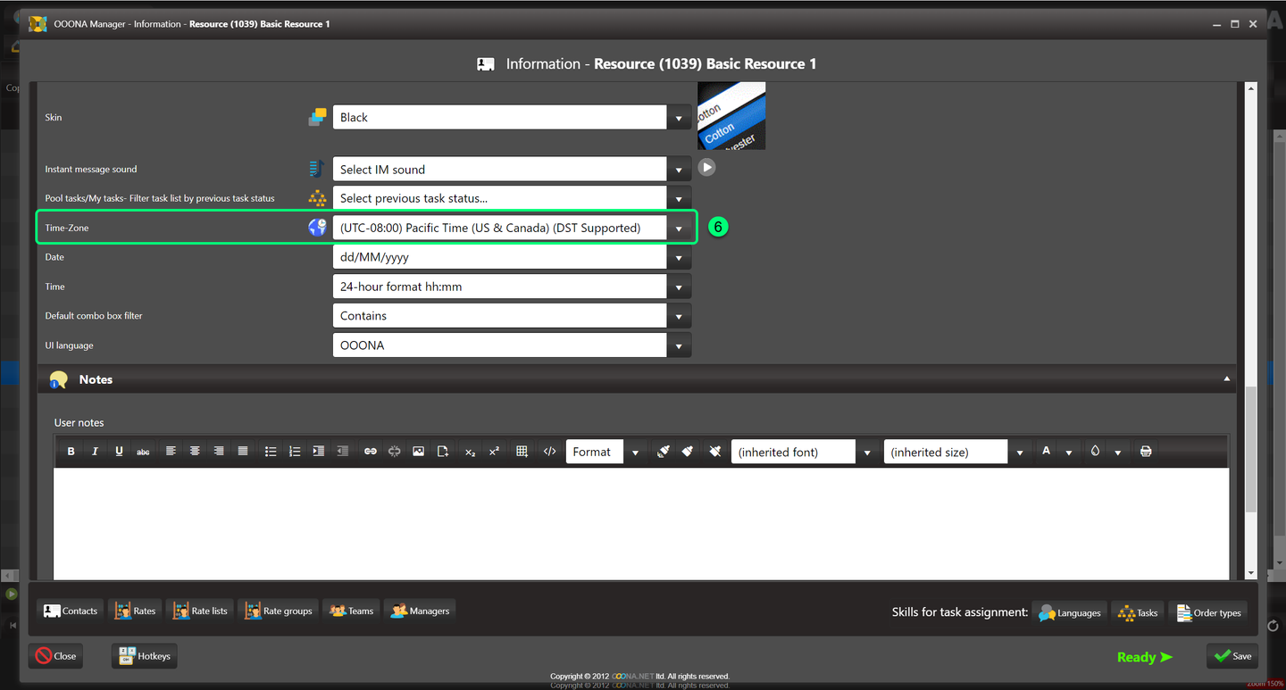Image resolution: width=1286 pixels, height=690 pixels.
Task: Collapse the Notes section
Action: pos(1226,379)
